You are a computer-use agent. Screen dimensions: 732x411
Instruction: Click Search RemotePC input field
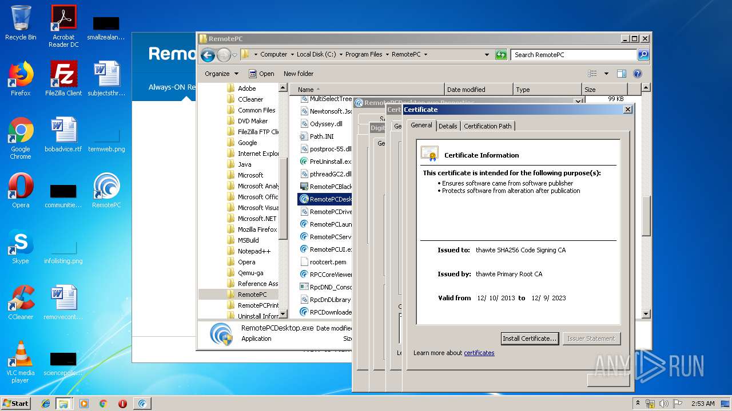574,55
